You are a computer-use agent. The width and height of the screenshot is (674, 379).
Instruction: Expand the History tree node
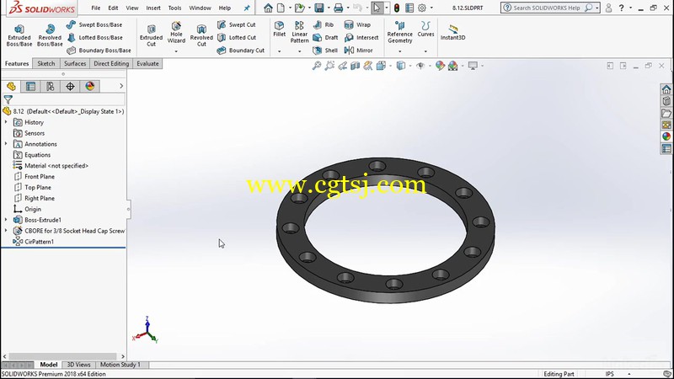tap(6, 122)
